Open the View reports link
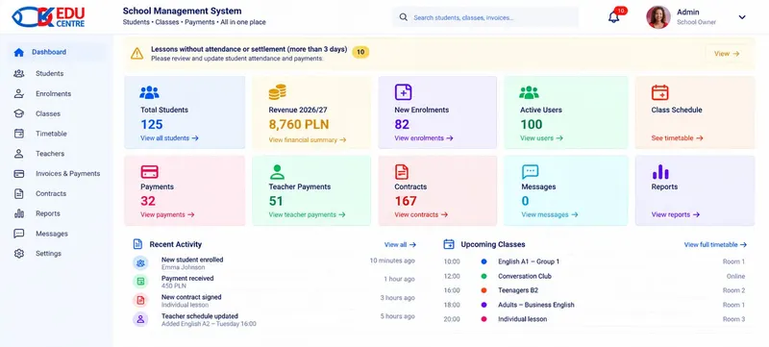Viewport: 769px width, 347px height. [x=676, y=214]
